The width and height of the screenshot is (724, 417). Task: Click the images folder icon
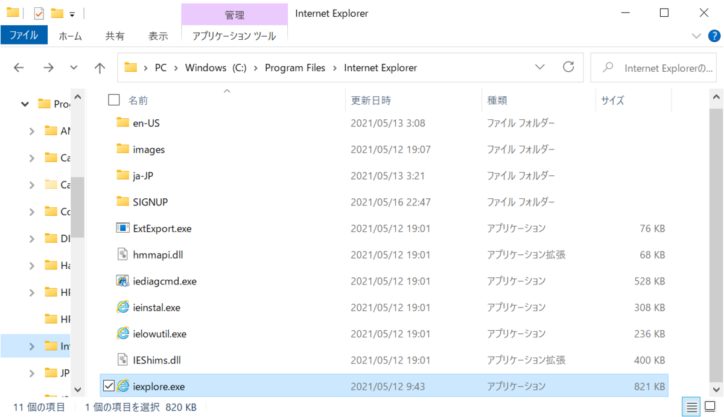[122, 149]
